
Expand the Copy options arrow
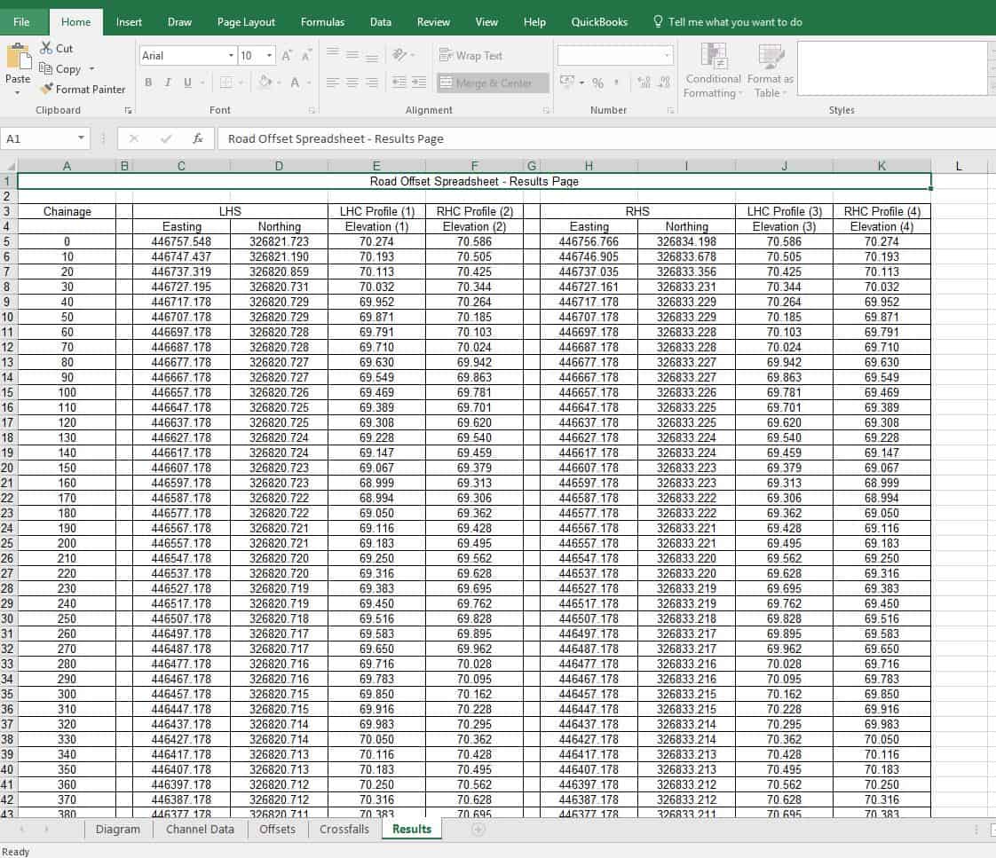pos(92,68)
